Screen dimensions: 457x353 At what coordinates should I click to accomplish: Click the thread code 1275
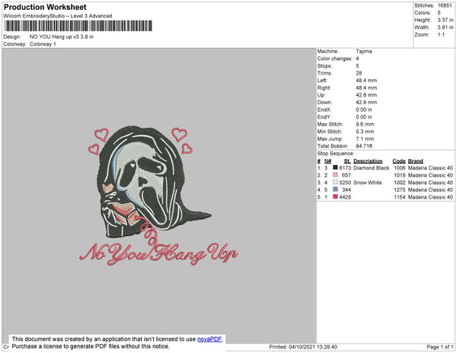pos(400,189)
